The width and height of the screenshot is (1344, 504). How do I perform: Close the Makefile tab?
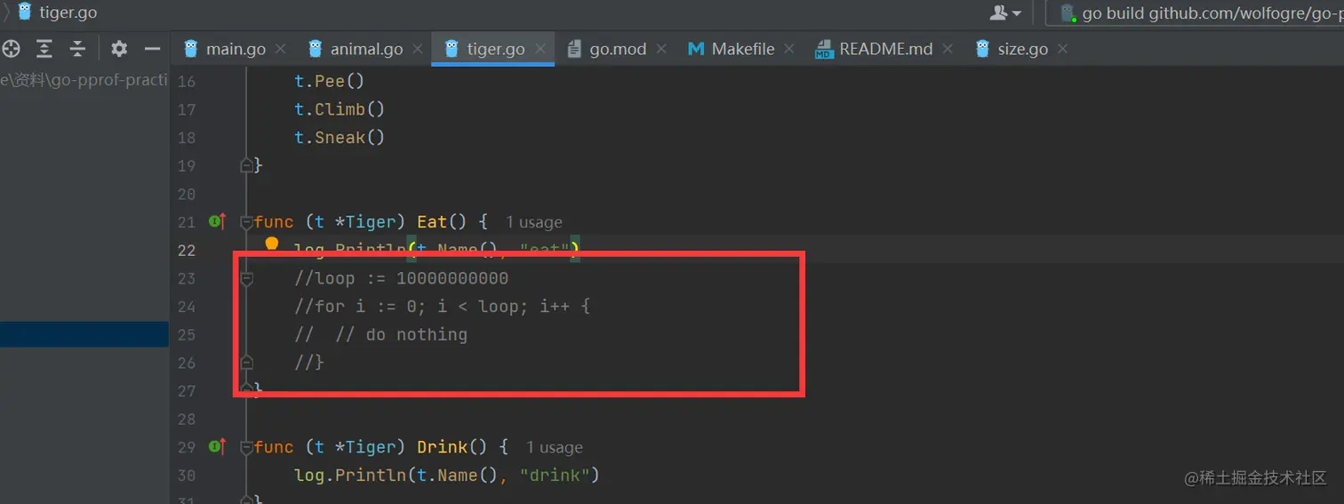click(x=789, y=49)
